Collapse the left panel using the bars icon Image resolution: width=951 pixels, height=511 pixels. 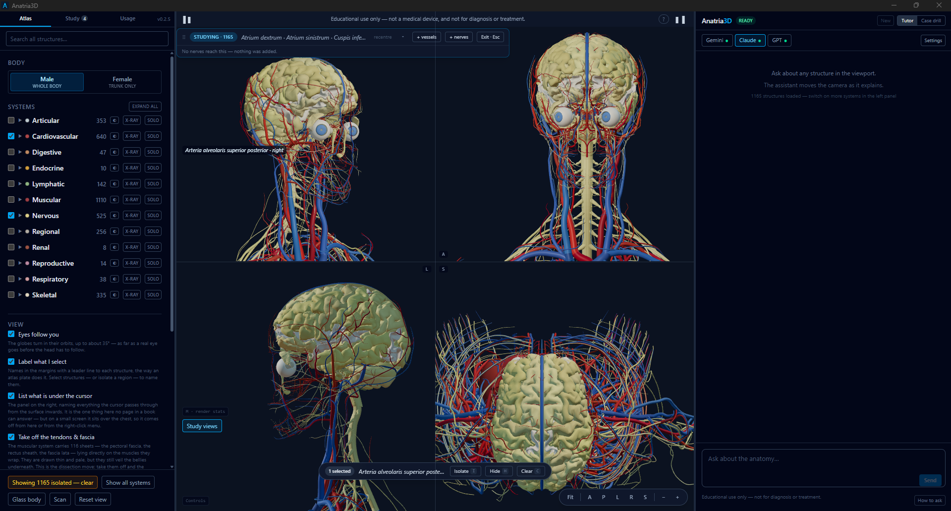pyautogui.click(x=187, y=20)
